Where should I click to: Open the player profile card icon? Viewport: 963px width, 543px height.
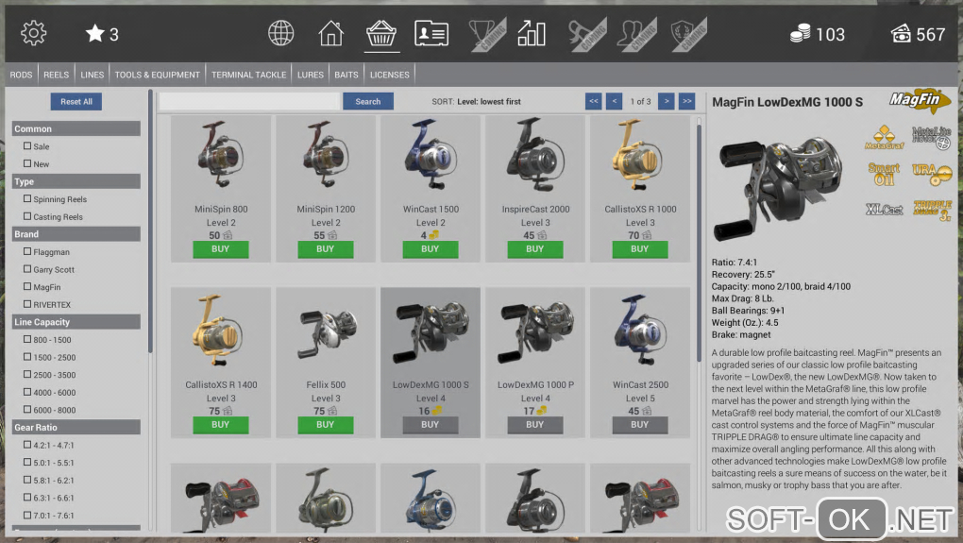point(431,33)
